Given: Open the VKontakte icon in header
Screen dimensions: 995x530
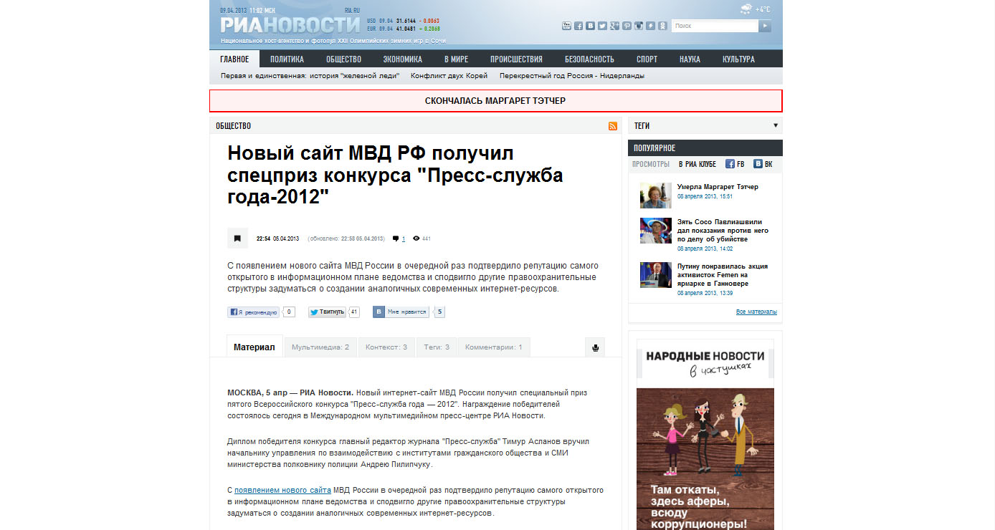Looking at the screenshot, I should 591,26.
